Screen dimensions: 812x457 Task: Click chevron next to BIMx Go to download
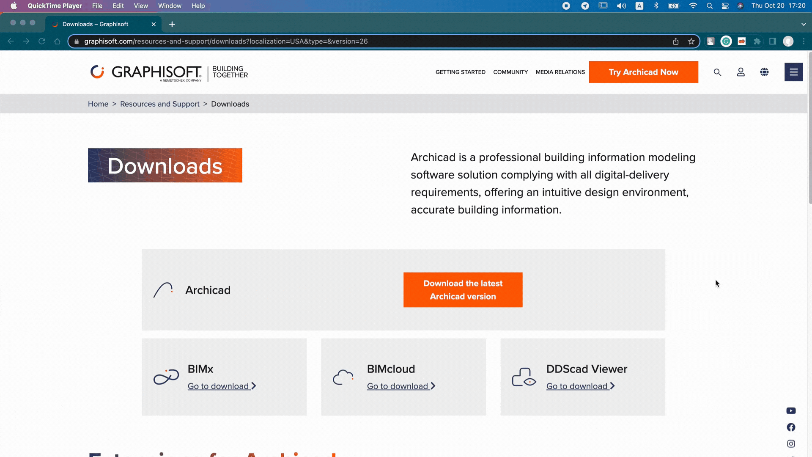pos(254,386)
